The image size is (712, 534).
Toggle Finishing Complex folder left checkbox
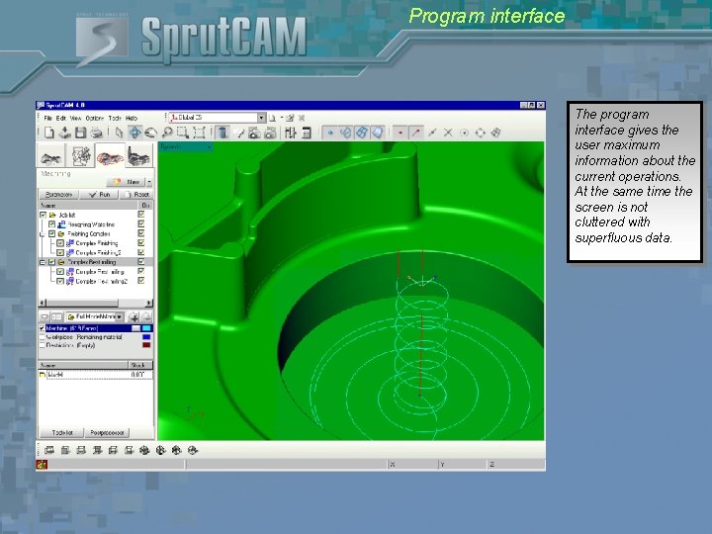tap(51, 233)
